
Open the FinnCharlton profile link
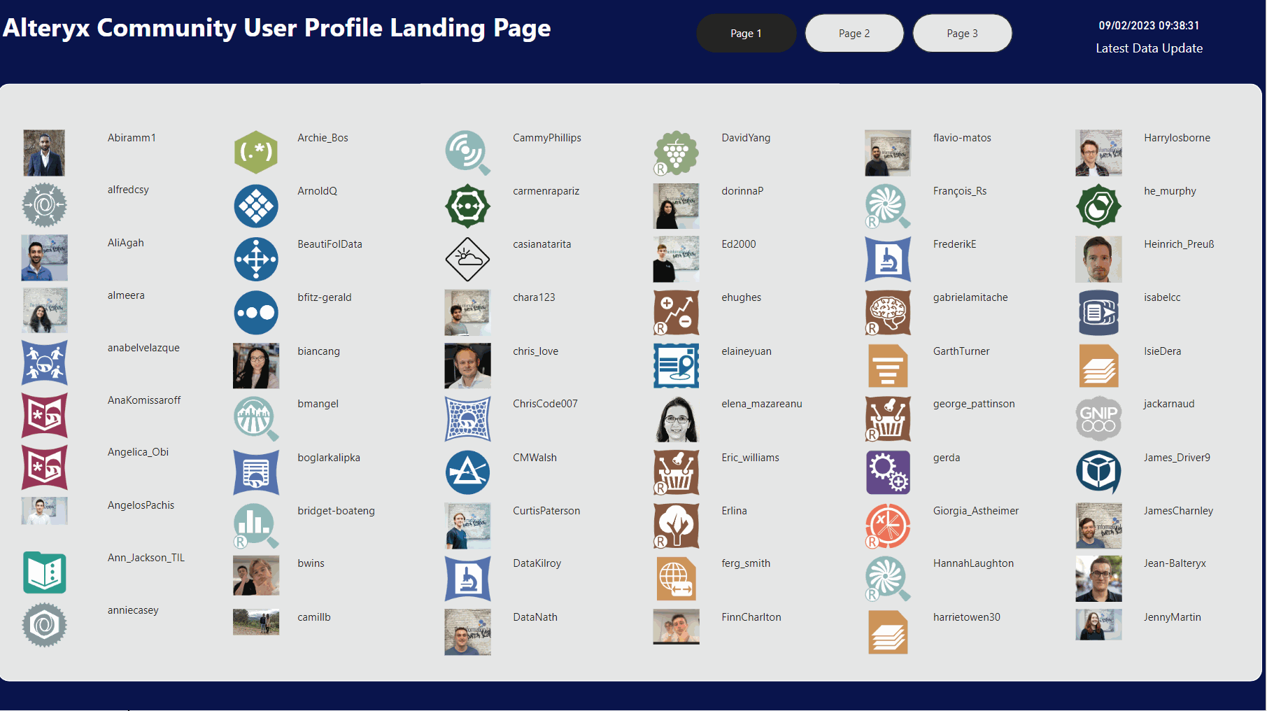(x=751, y=617)
